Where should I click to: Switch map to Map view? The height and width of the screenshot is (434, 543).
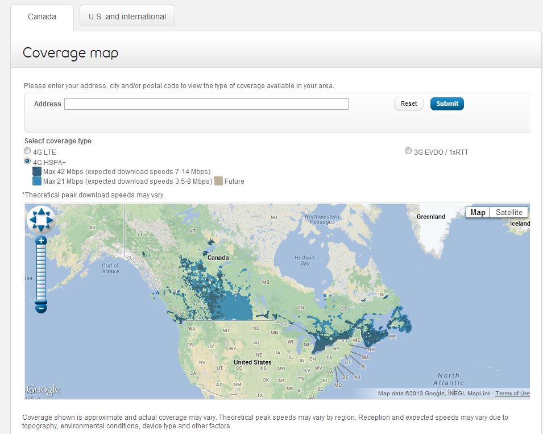pos(478,212)
